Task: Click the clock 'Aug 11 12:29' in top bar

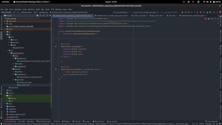Action: click(111, 2)
